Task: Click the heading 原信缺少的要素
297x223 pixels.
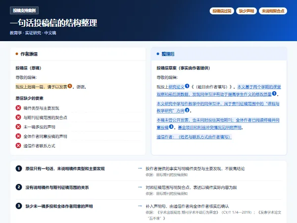Action: [x=29, y=98]
